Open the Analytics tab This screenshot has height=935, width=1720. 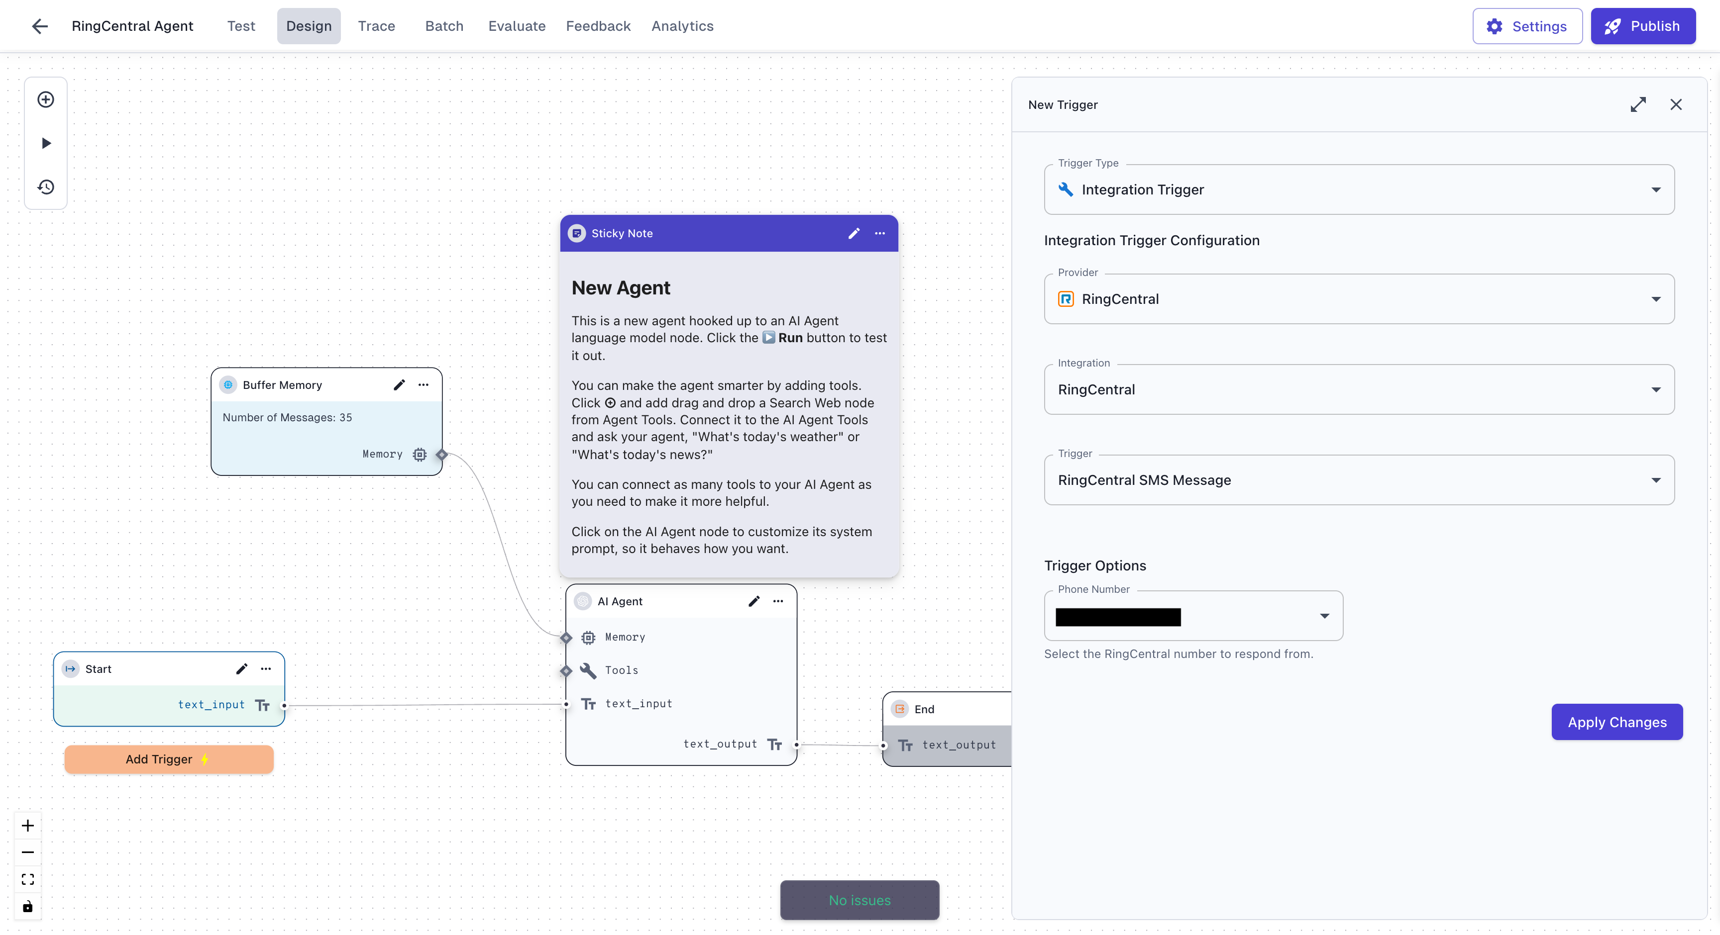coord(682,26)
